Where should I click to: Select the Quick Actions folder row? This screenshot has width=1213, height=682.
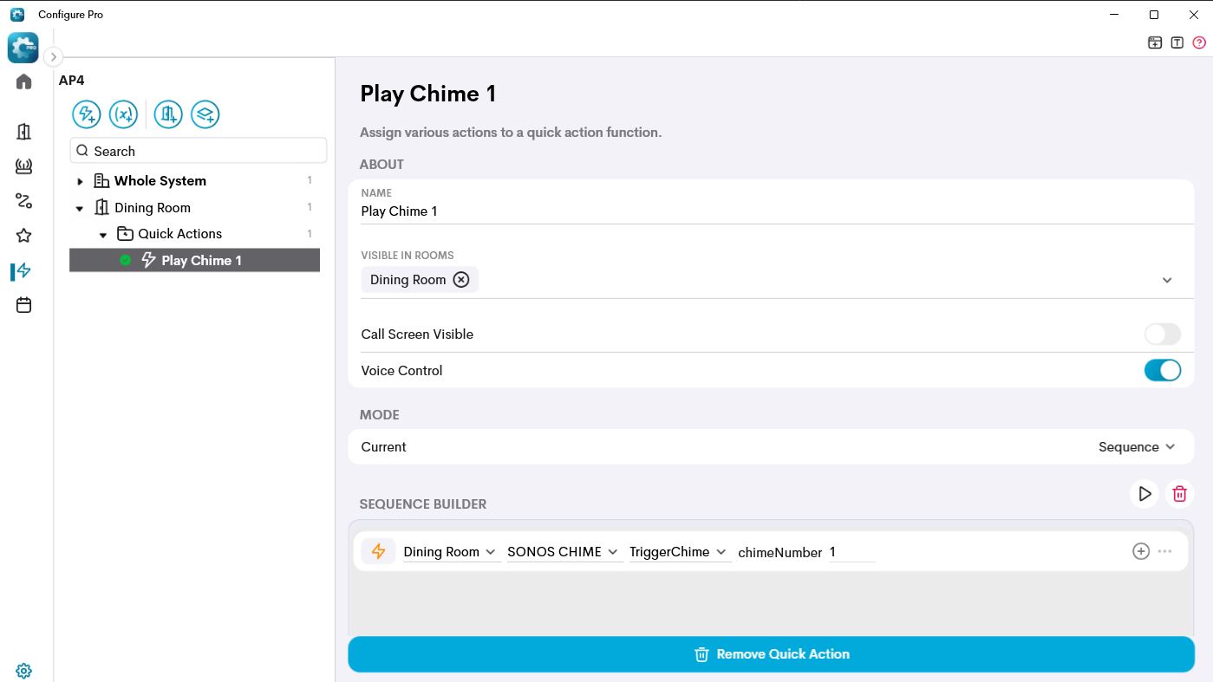(195, 234)
